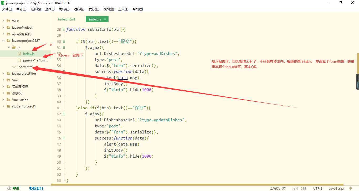The height and width of the screenshot is (191, 359).
Task: Click the WEB folder icon
Action: pyautogui.click(x=8, y=21)
